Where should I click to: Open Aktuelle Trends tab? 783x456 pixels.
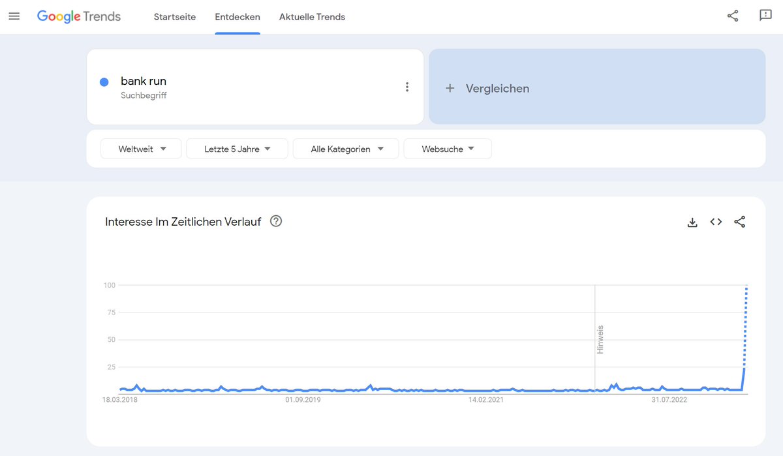click(x=312, y=17)
